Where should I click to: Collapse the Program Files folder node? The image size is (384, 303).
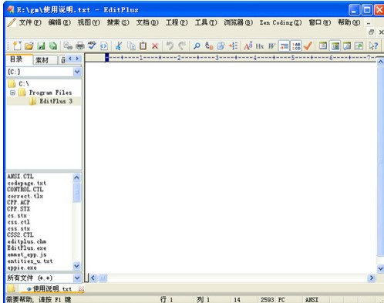click(x=12, y=93)
